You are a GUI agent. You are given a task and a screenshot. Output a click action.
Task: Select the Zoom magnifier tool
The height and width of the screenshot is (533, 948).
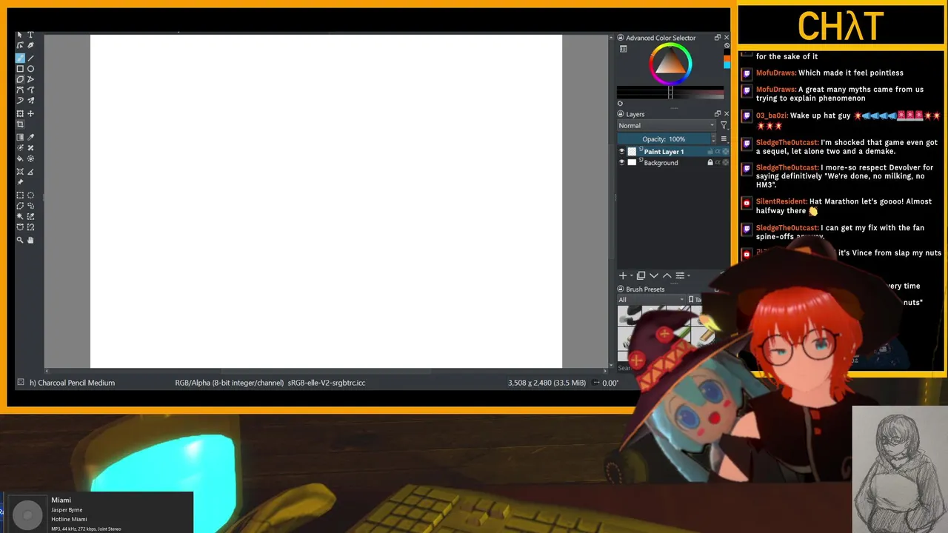point(20,240)
